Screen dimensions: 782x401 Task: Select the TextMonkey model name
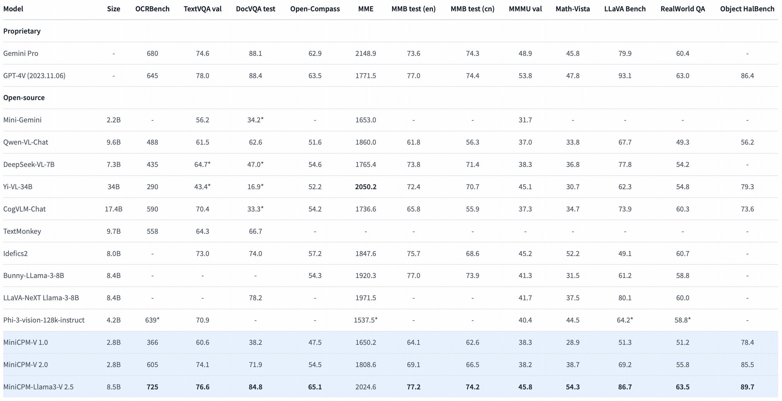22,231
